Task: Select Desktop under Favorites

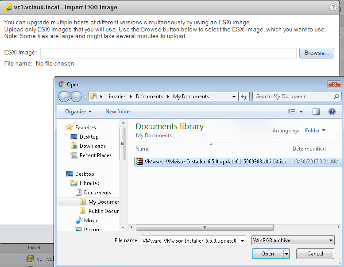Action: click(x=89, y=137)
